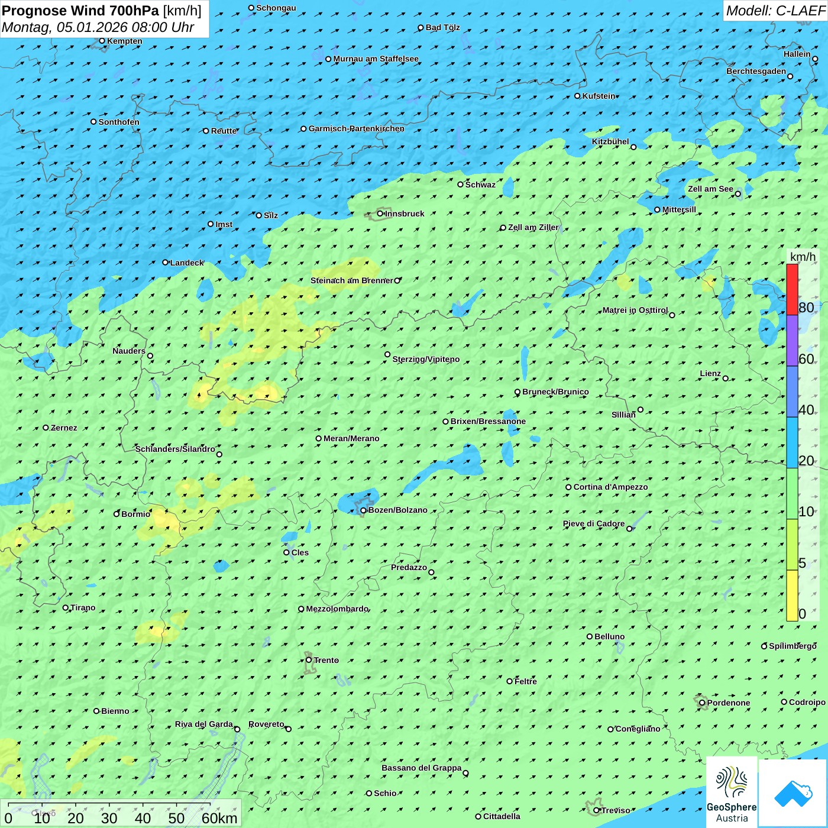Click the yellow 0 km/h legend swatch
This screenshot has height=828, width=828.
pos(792,596)
